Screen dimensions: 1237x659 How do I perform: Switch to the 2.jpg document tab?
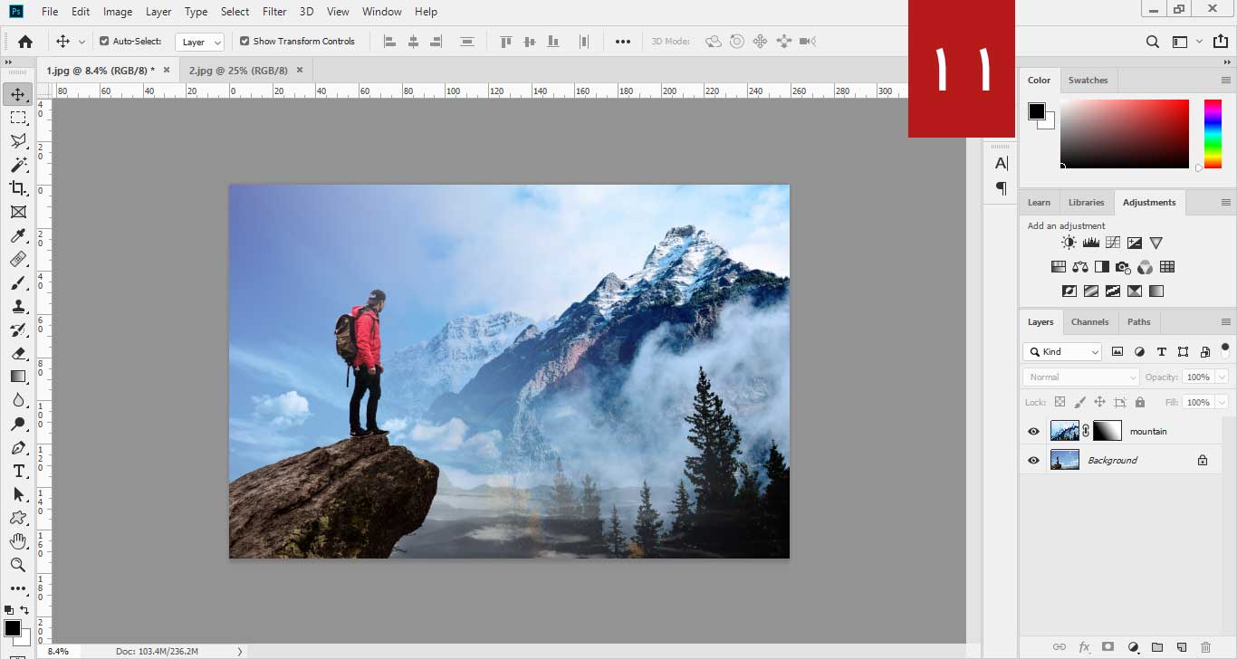(239, 70)
